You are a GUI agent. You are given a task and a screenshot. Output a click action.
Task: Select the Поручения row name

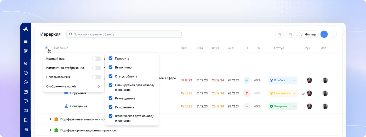(78, 93)
